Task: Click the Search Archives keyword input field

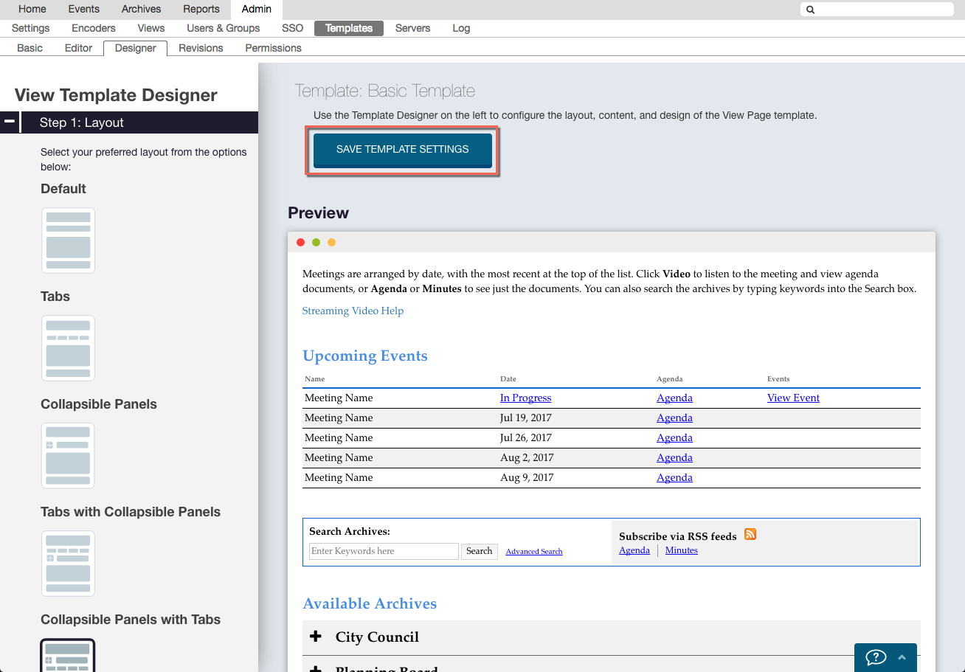Action: (x=384, y=551)
